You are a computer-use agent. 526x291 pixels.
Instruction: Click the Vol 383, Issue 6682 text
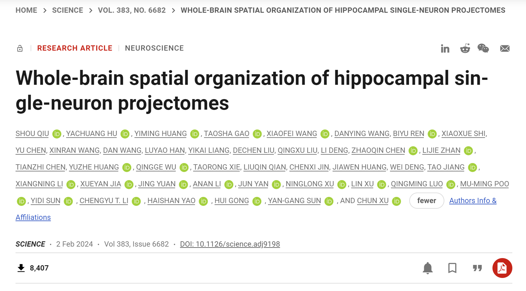(x=137, y=244)
